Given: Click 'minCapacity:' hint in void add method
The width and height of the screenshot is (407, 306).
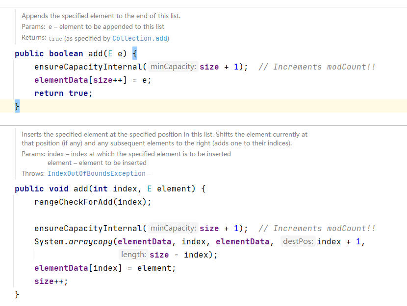Looking at the screenshot, I should tap(174, 228).
